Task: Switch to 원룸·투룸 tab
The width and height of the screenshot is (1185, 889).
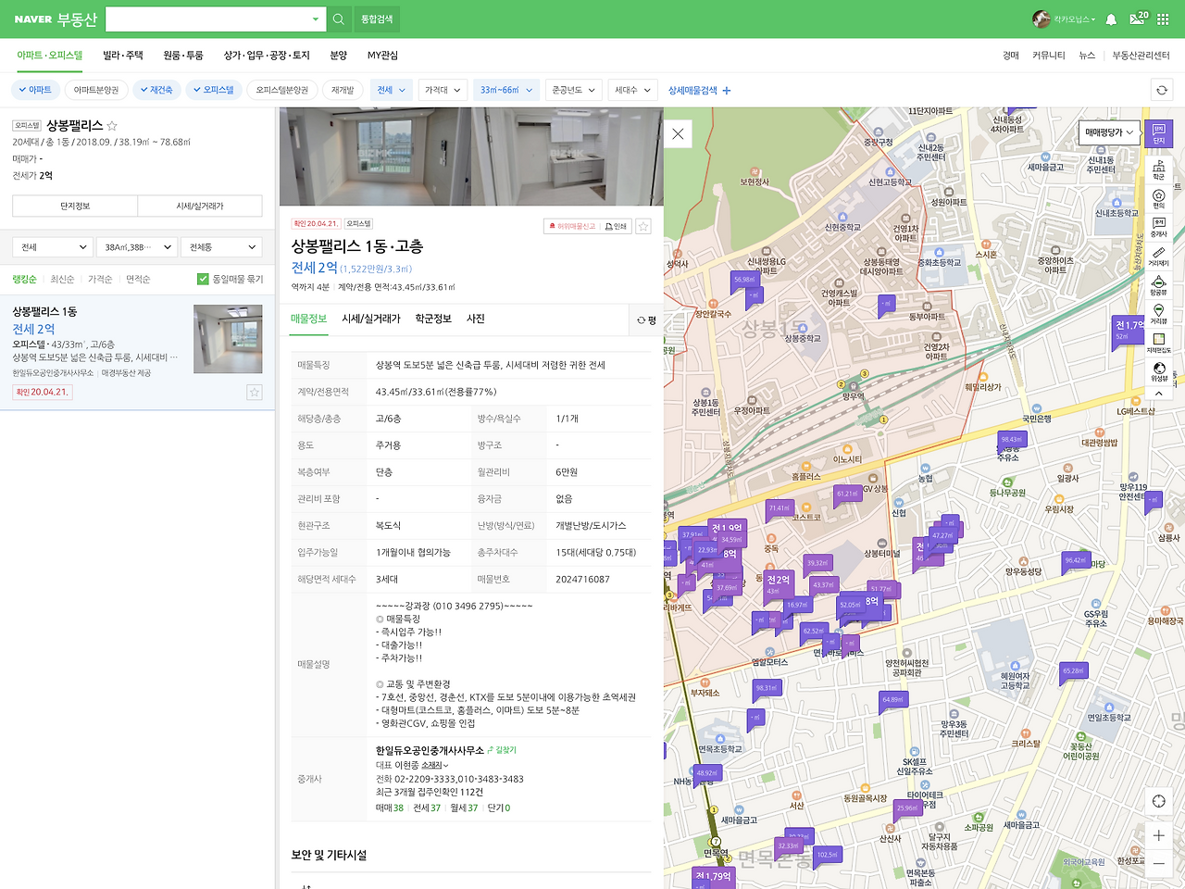Action: coord(183,56)
